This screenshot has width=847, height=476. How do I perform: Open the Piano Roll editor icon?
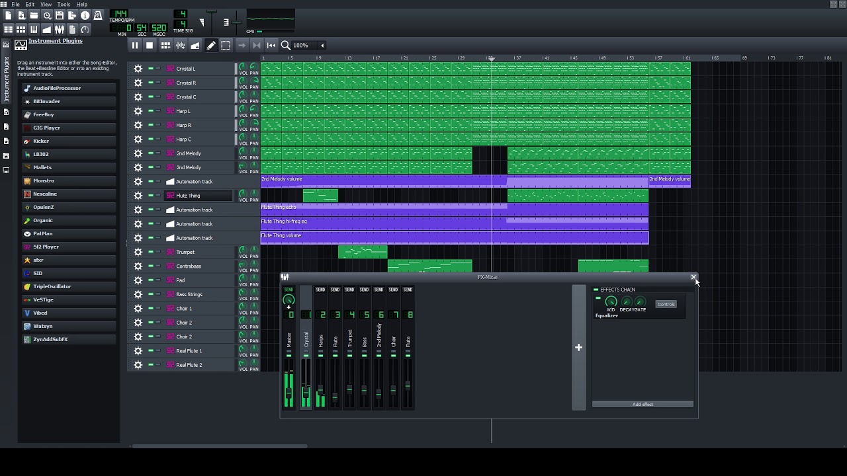[34, 29]
